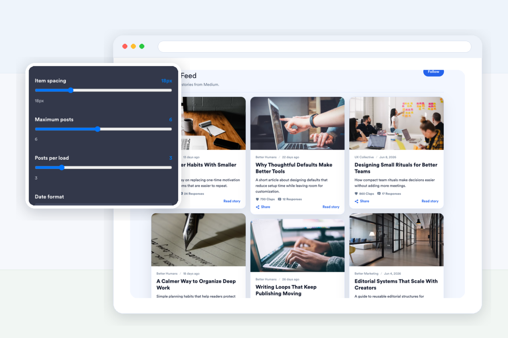Open Read story on the Habits With Smaller card
Screen dimensions: 508x338
[x=232, y=201]
